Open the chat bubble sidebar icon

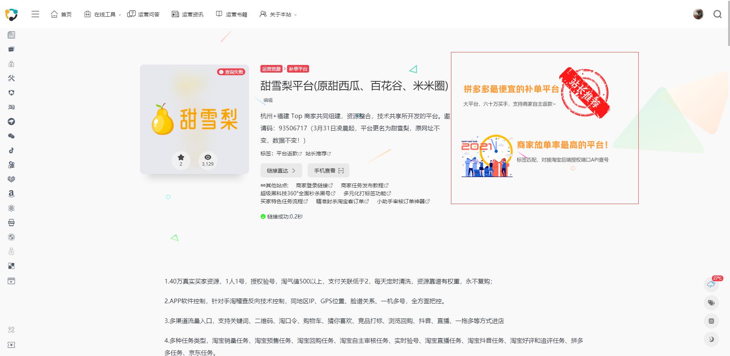[x=11, y=49]
